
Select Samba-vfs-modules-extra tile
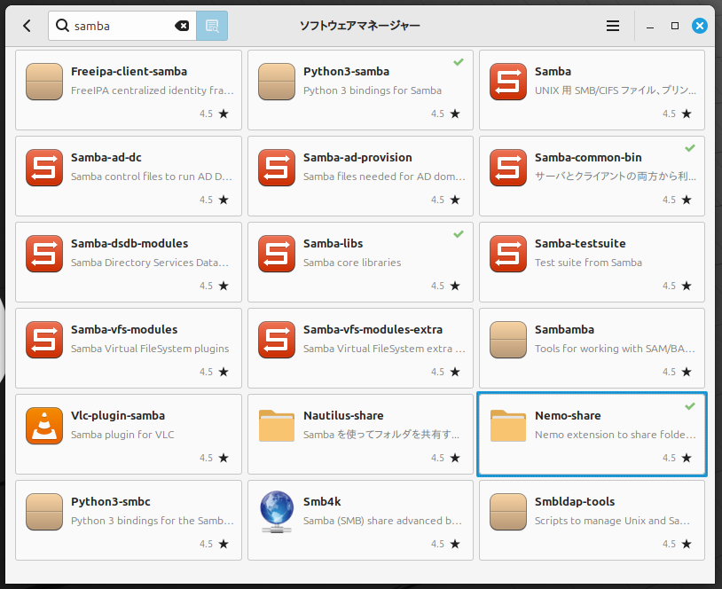[x=360, y=347]
